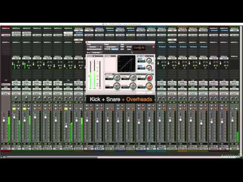
Task: Toggle the plug-in Bypass button
Action: pyautogui.click(x=129, y=47)
